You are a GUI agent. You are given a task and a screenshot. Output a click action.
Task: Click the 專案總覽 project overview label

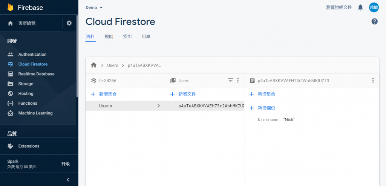(x=27, y=23)
